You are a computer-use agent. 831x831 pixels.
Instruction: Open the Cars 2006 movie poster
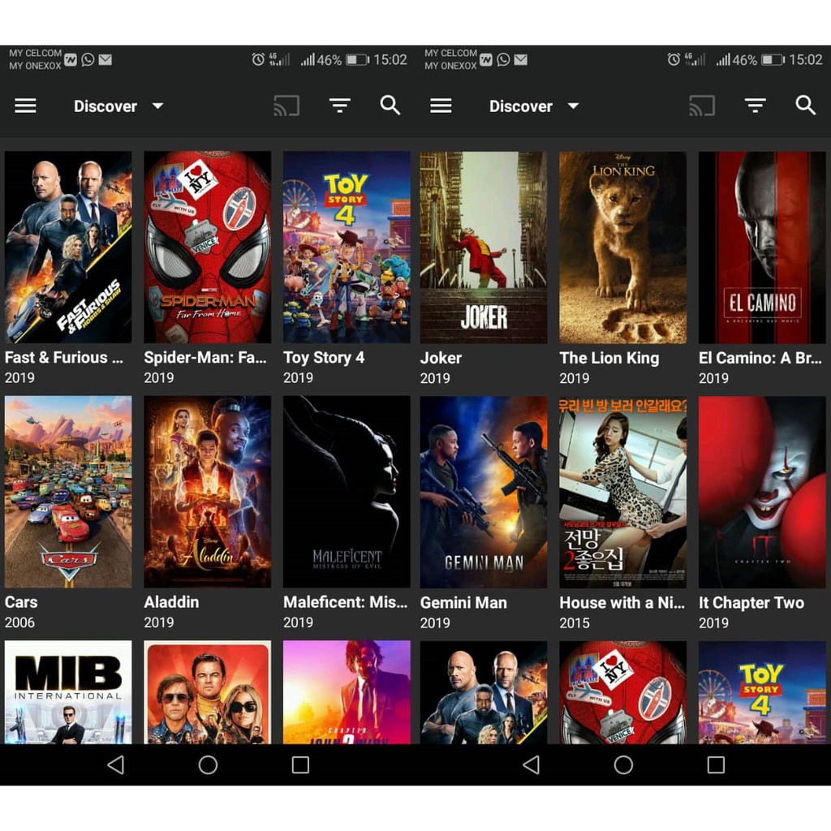pyautogui.click(x=68, y=492)
